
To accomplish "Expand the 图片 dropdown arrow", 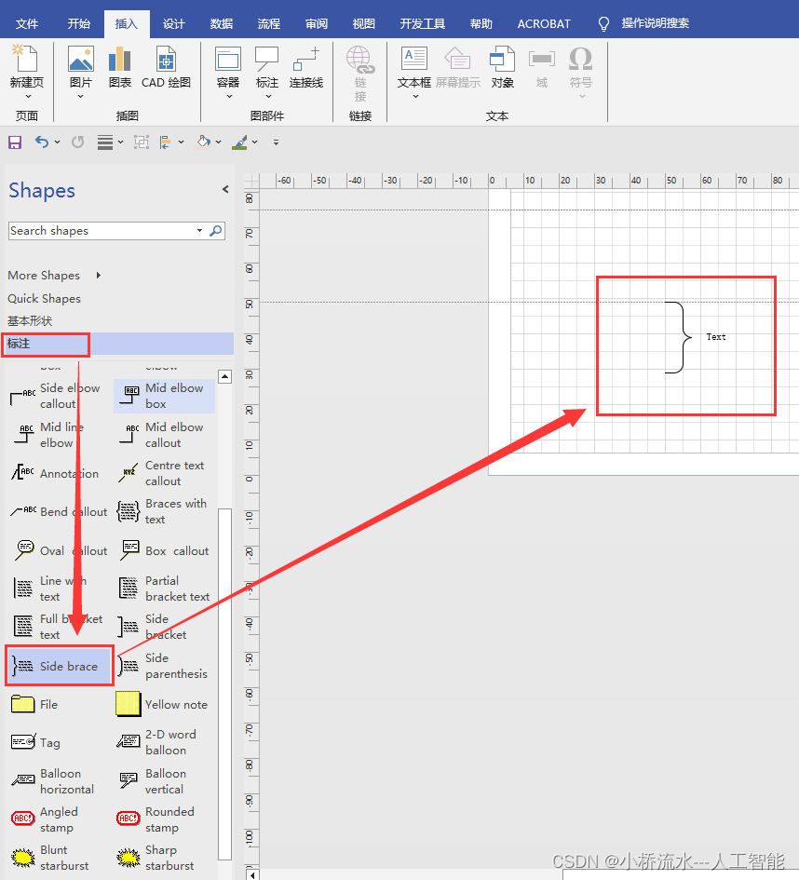I will (80, 97).
